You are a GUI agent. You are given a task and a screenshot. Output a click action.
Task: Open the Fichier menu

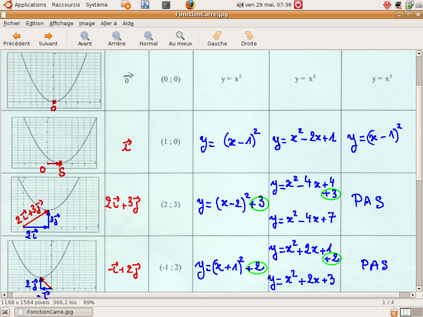12,24
